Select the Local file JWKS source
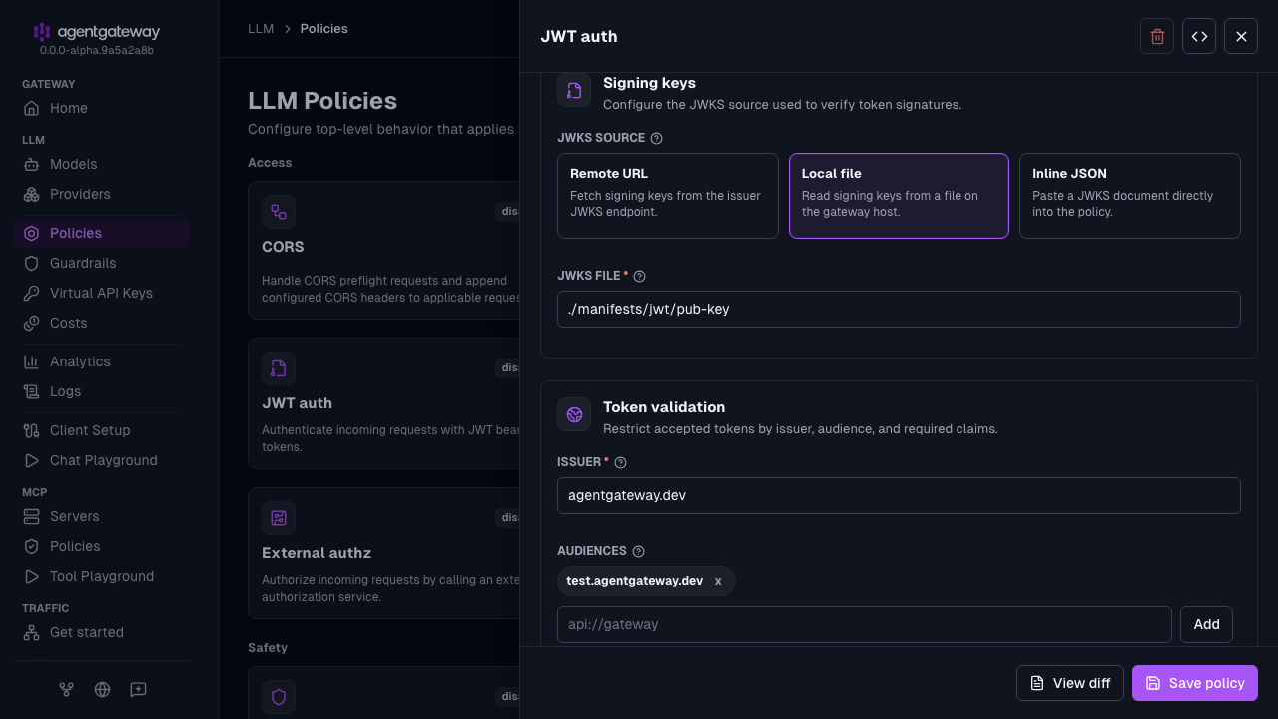The height and width of the screenshot is (719, 1278). 899,196
